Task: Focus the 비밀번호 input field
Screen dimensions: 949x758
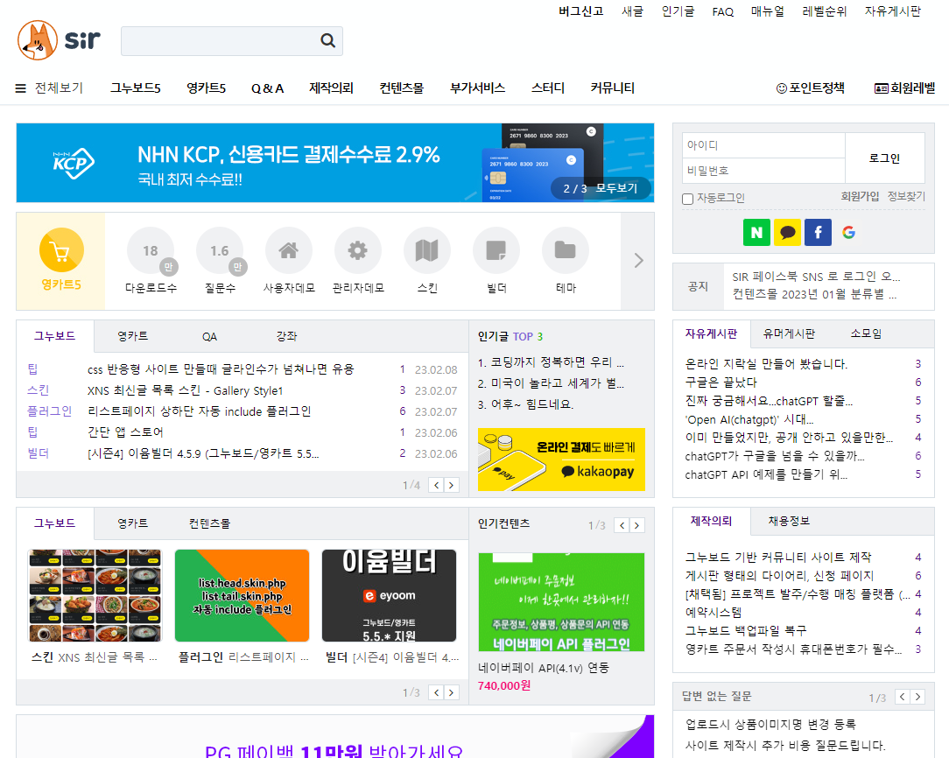Action: [x=763, y=171]
